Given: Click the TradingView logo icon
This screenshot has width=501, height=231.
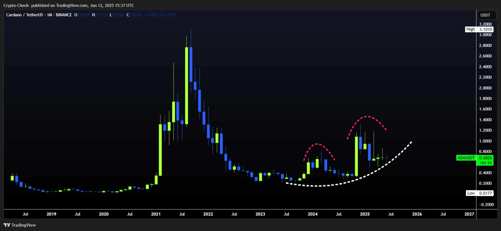Looking at the screenshot, I should tap(7, 225).
